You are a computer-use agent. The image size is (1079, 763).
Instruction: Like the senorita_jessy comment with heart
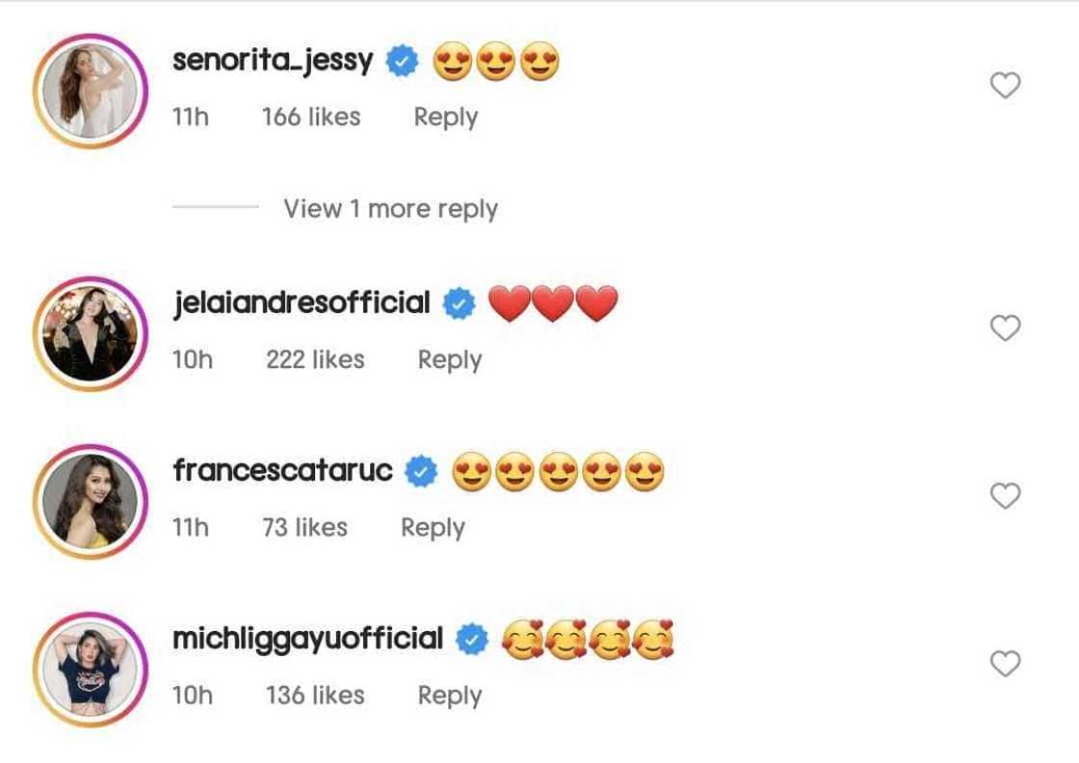coord(1005,87)
